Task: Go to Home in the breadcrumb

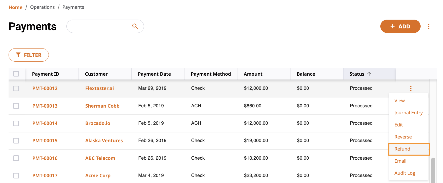Action: pyautogui.click(x=15, y=7)
